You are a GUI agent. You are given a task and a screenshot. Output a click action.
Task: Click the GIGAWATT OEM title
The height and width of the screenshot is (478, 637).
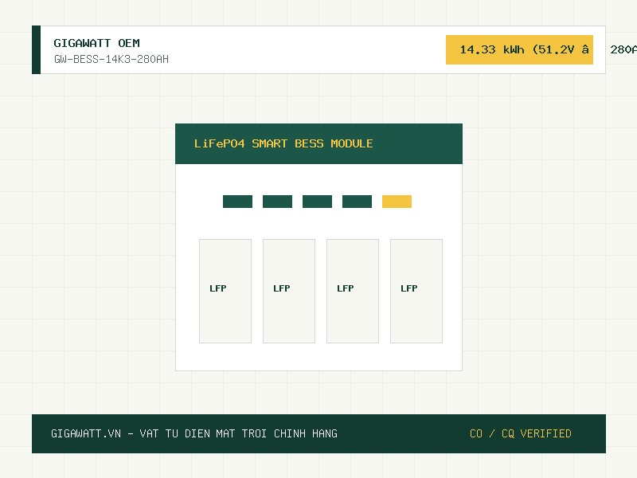pyautogui.click(x=96, y=43)
